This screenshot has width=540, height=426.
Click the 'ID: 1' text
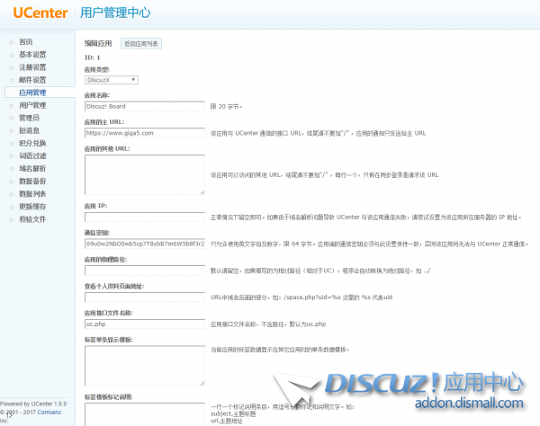pyautogui.click(x=93, y=58)
